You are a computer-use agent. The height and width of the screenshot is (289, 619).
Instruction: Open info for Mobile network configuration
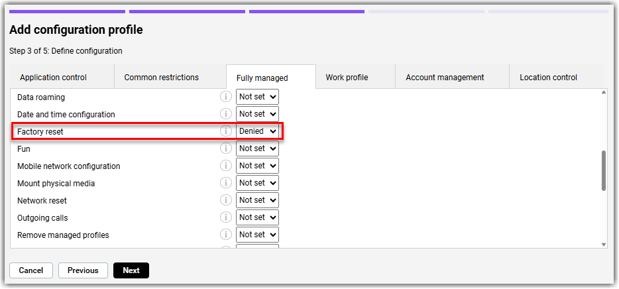point(225,166)
